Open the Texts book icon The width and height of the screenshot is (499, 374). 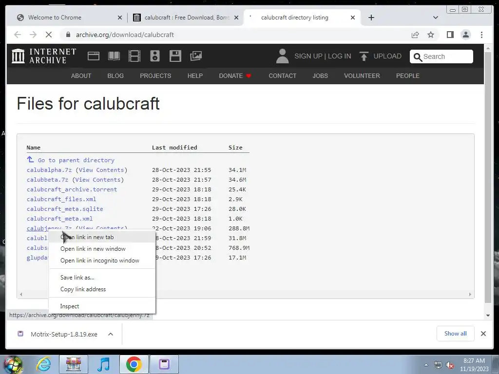(x=114, y=56)
